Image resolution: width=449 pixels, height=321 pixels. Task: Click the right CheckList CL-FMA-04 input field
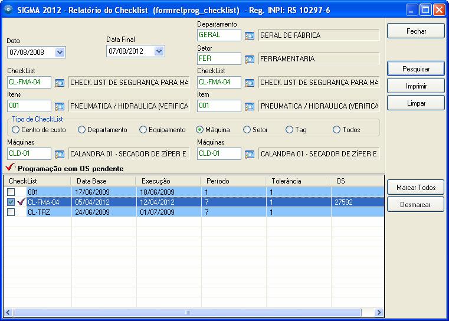tap(219, 82)
